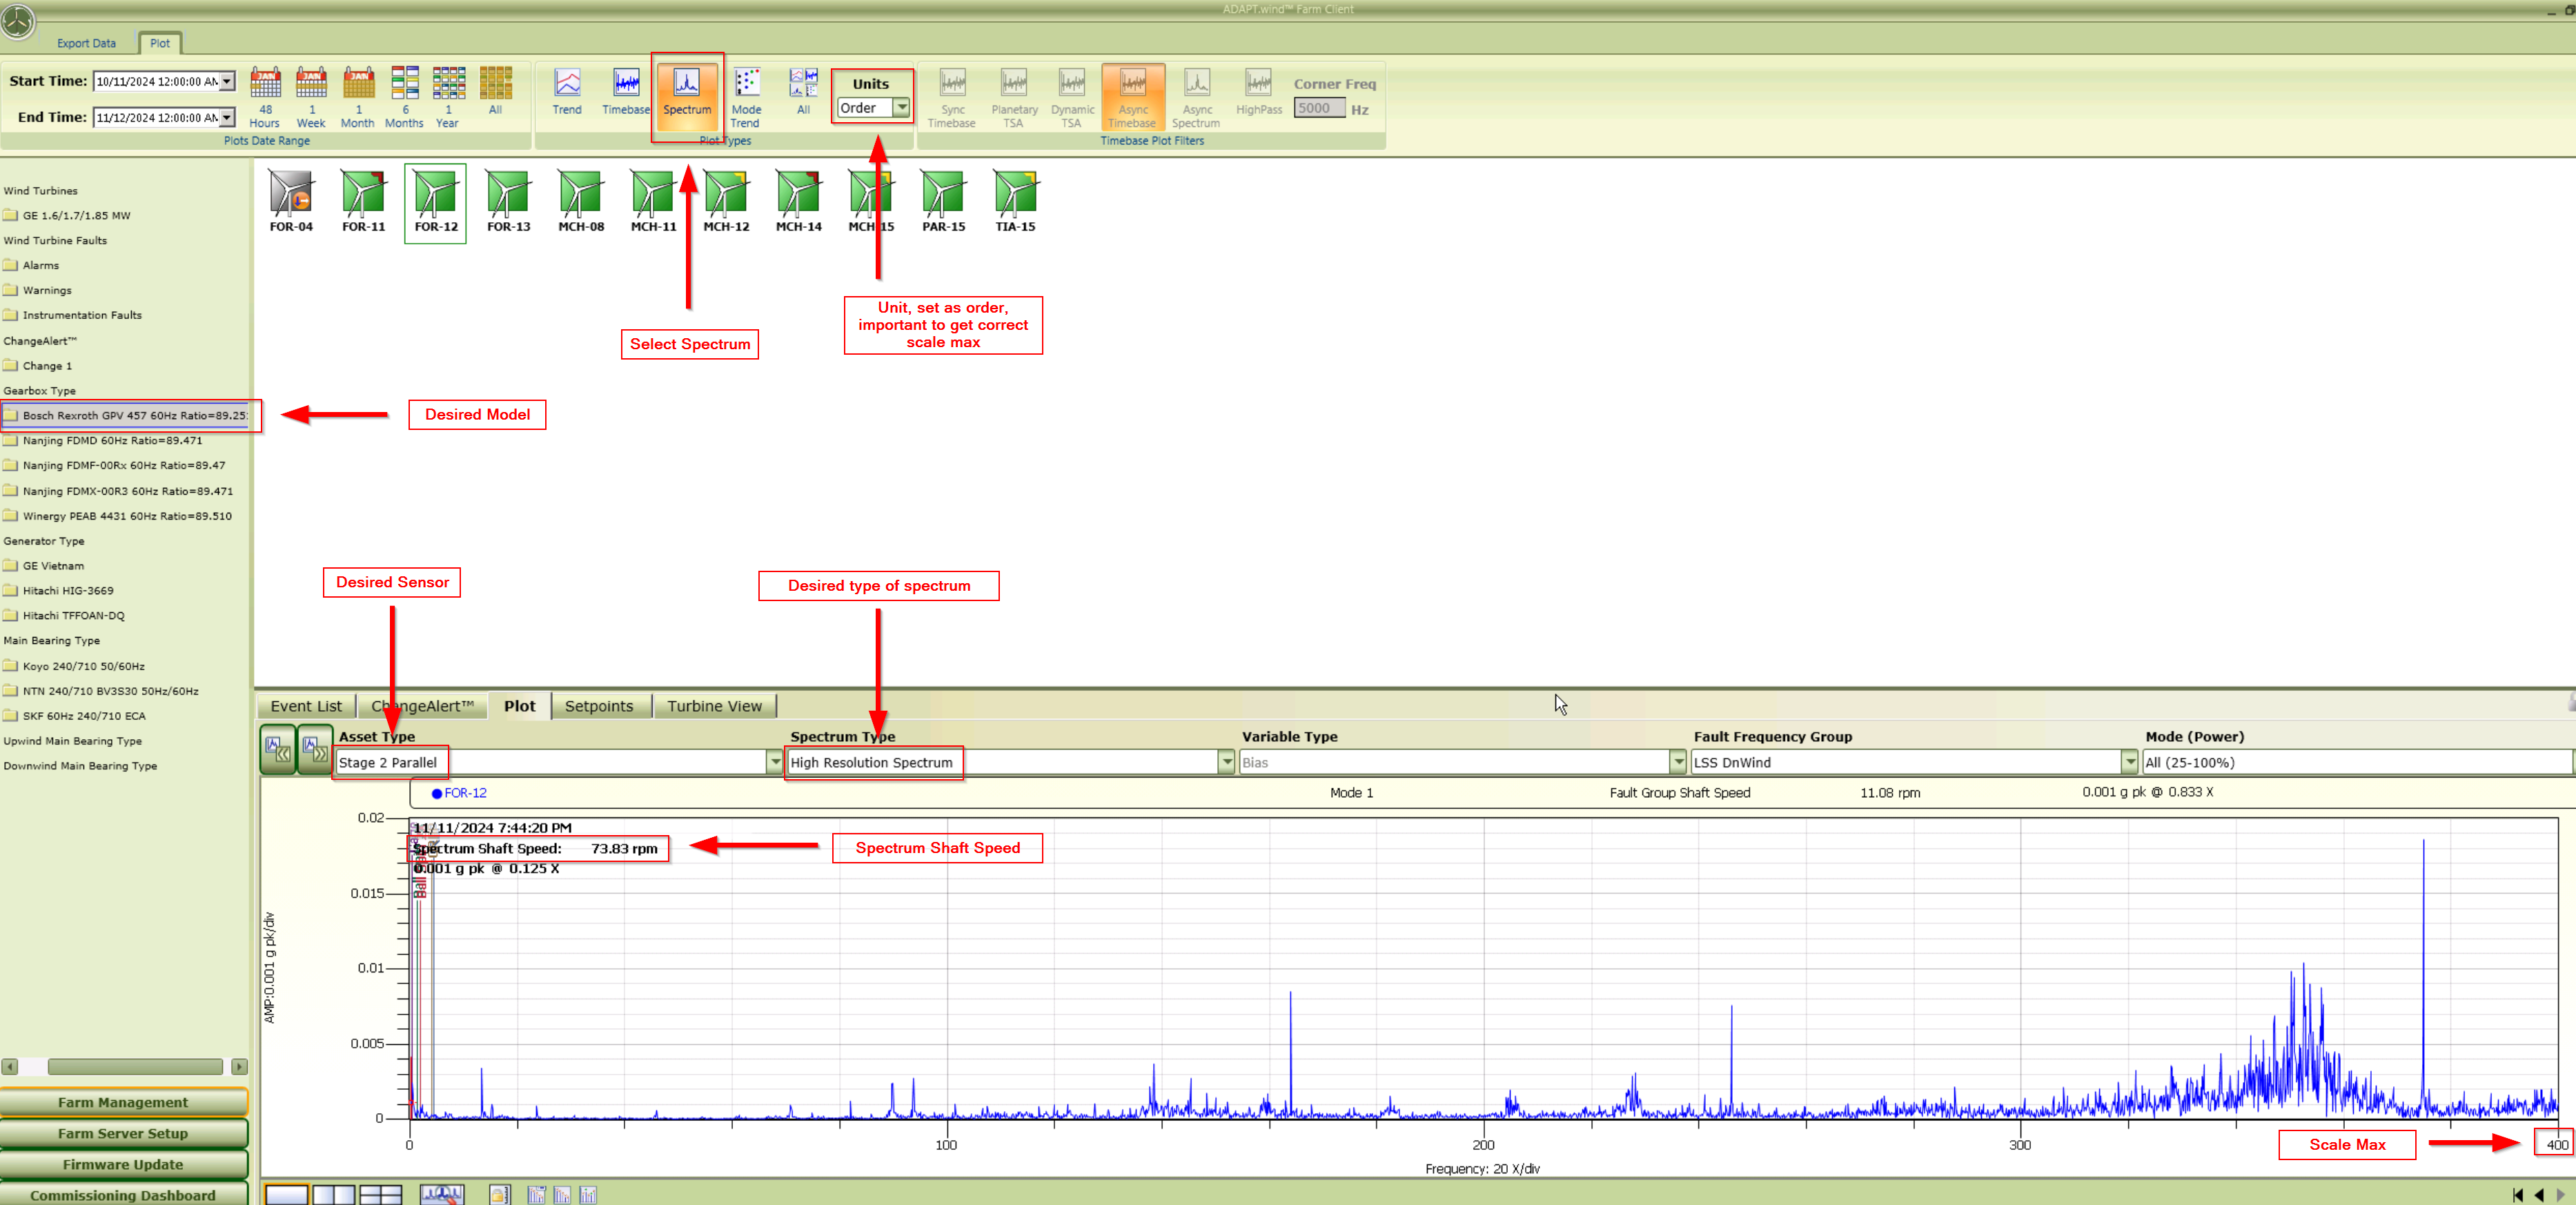Switch to two-pane side-by-side plot layout
Viewport: 2576px width, 1205px height.
click(x=333, y=1194)
